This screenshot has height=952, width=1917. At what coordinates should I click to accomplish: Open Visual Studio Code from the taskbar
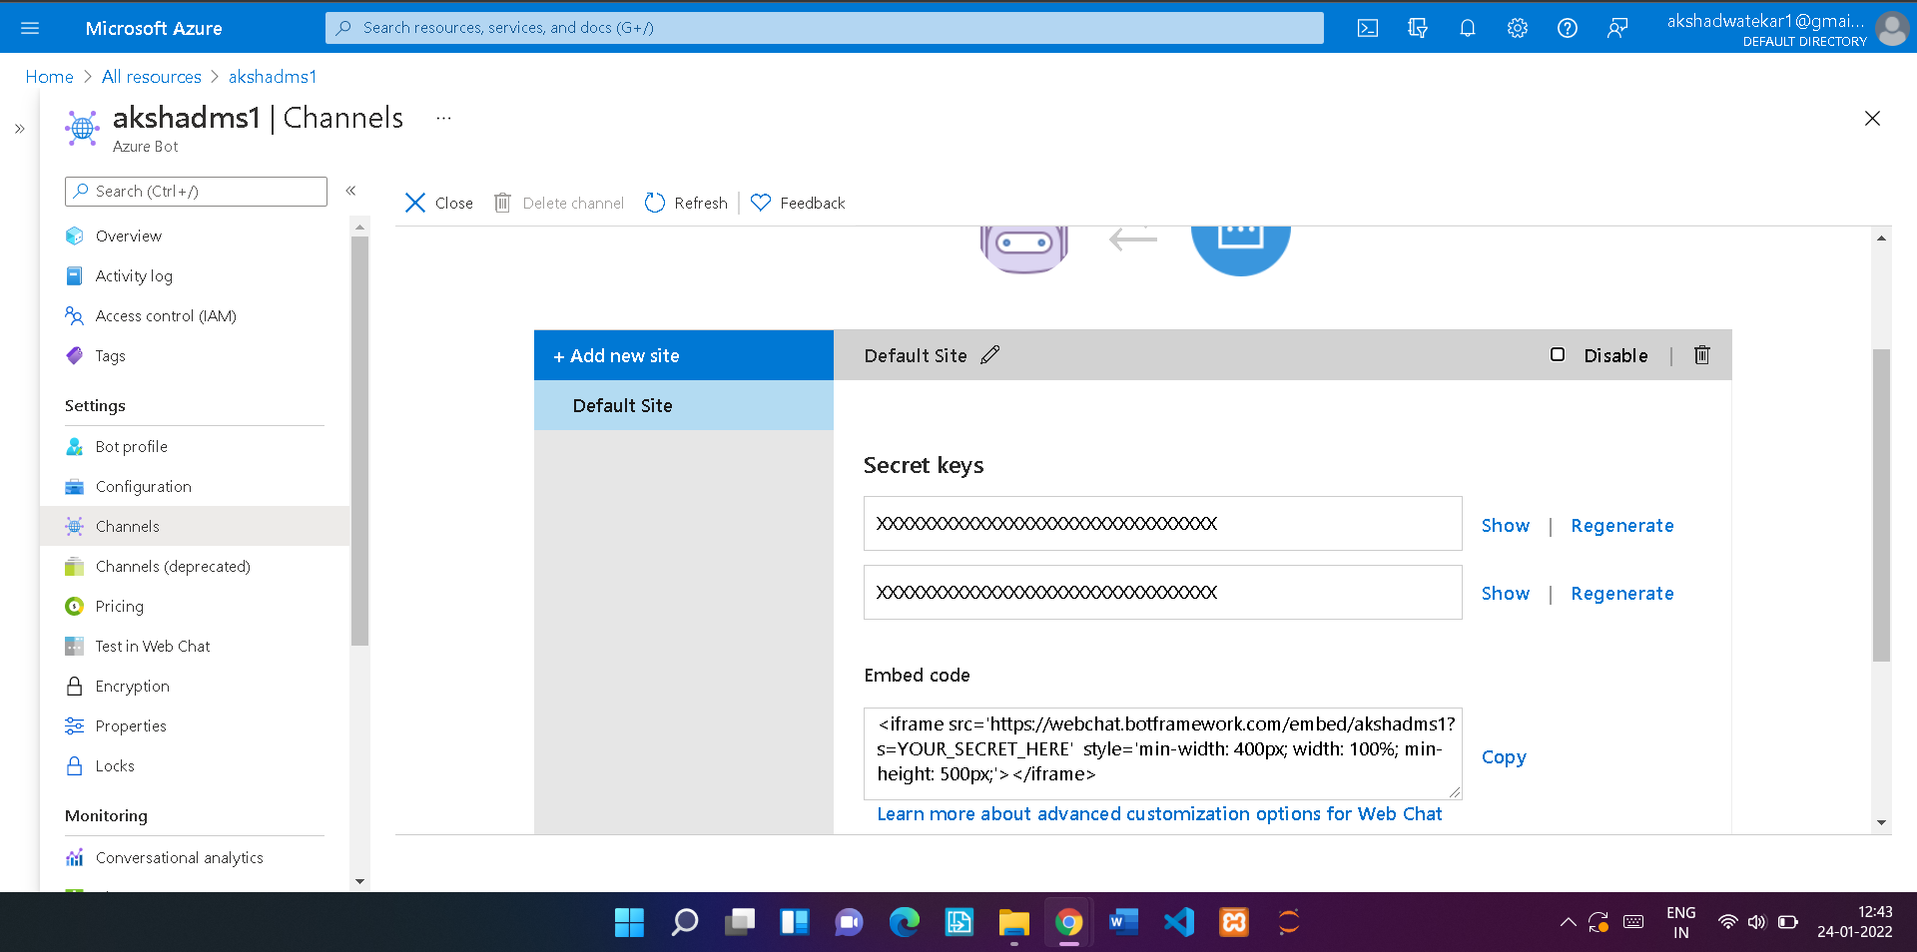(1179, 922)
